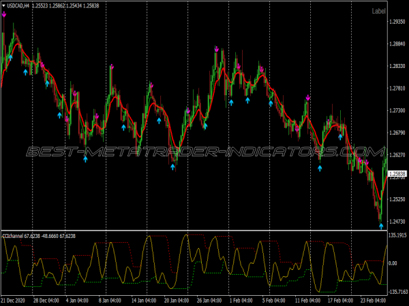Screen dimensions: 409x306
Task: Click the current price marker 1.25838
Action: point(397,174)
